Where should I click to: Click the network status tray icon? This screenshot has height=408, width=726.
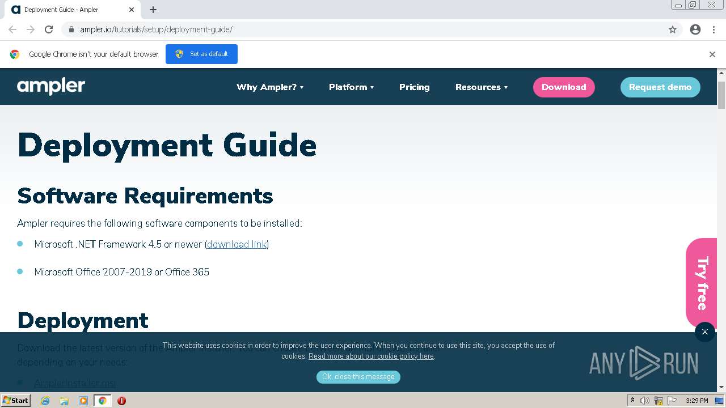pyautogui.click(x=659, y=401)
